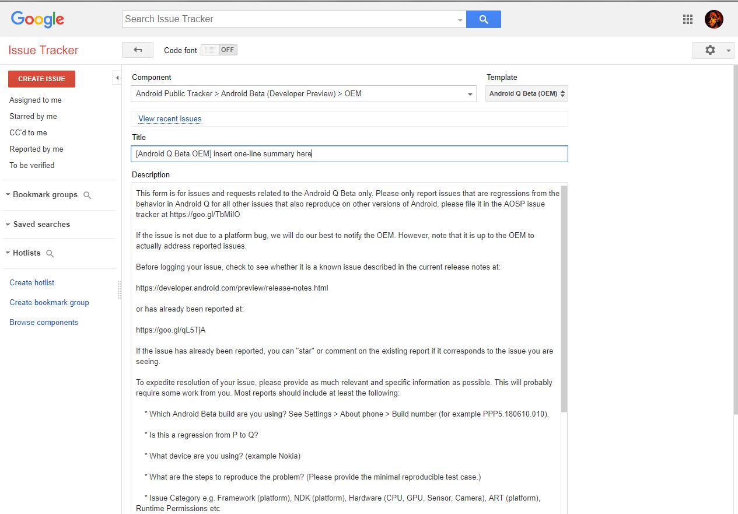Toggle the Code font switch
This screenshot has width=738, height=514.
[219, 50]
